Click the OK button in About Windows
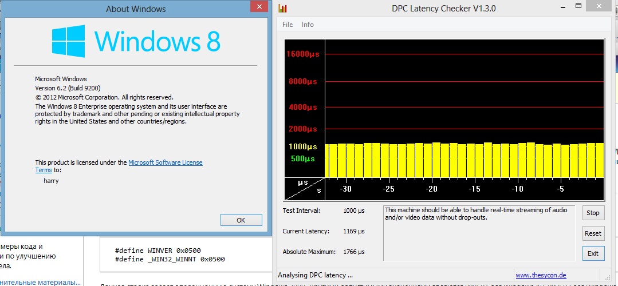The height and width of the screenshot is (286, 618). tap(241, 220)
